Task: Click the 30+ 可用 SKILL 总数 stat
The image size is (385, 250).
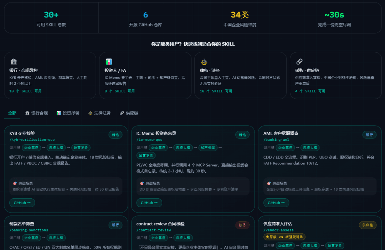Action: [51, 18]
